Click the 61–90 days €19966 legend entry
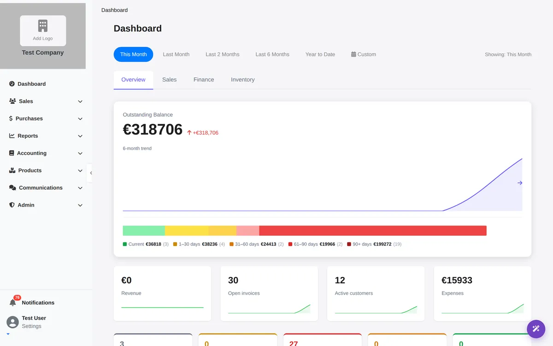 pos(316,244)
